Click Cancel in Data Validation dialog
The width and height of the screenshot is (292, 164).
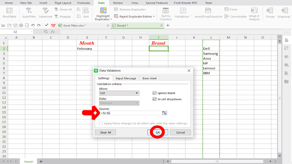181,133
